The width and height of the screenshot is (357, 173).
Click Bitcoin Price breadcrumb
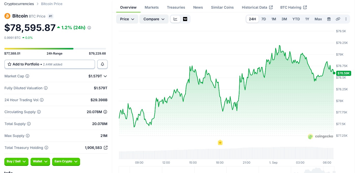(52, 4)
